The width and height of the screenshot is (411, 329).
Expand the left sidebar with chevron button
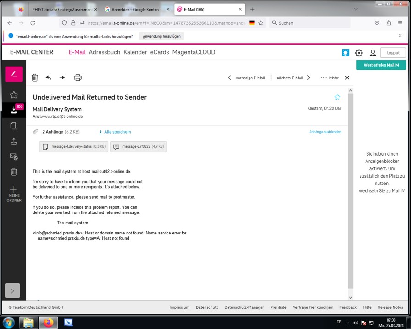coord(12,290)
